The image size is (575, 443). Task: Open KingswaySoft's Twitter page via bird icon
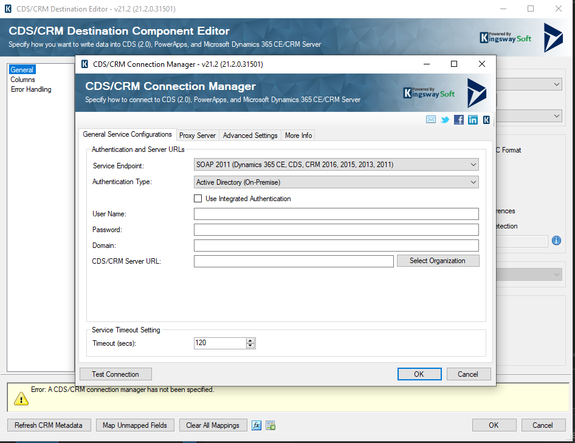[445, 120]
